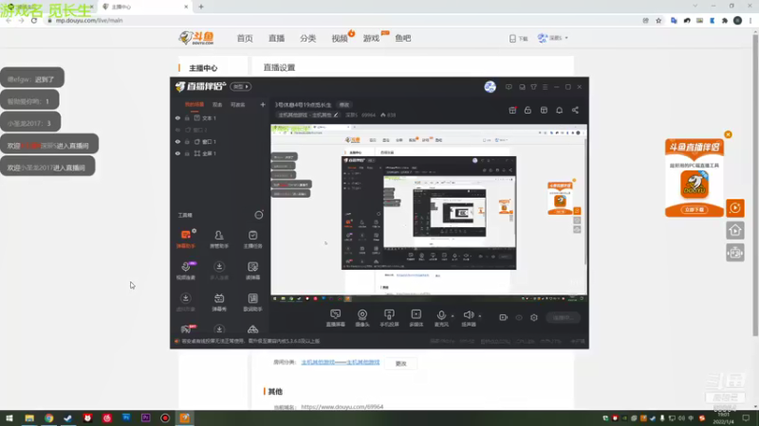
Task: Toggle the lock on the 文本 1 source
Action: 187,118
